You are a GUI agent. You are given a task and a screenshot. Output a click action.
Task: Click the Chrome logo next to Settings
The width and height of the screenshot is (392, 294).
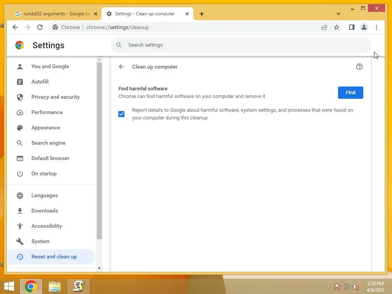point(20,45)
